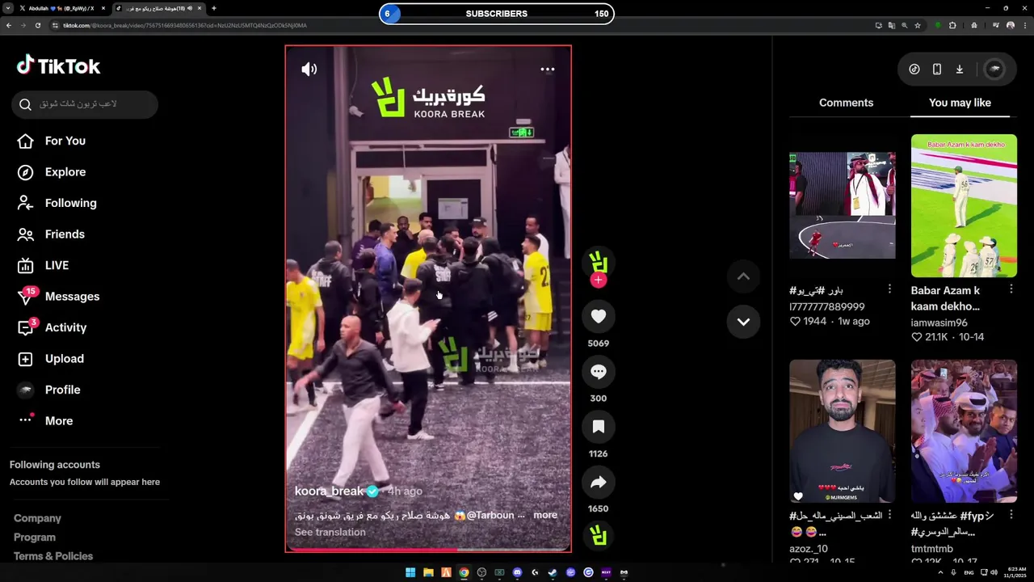Open the Profile page
The image size is (1034, 582).
coord(48,390)
